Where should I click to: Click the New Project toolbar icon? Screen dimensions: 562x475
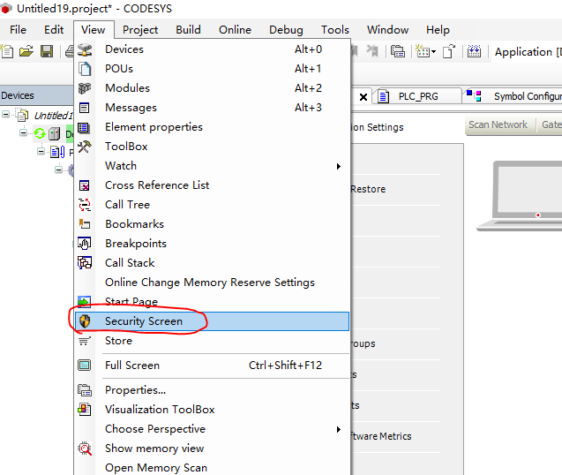coord(6,51)
